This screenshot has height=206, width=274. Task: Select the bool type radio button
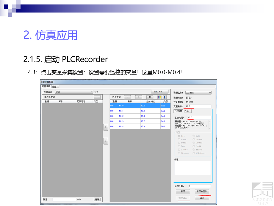tap(179, 136)
